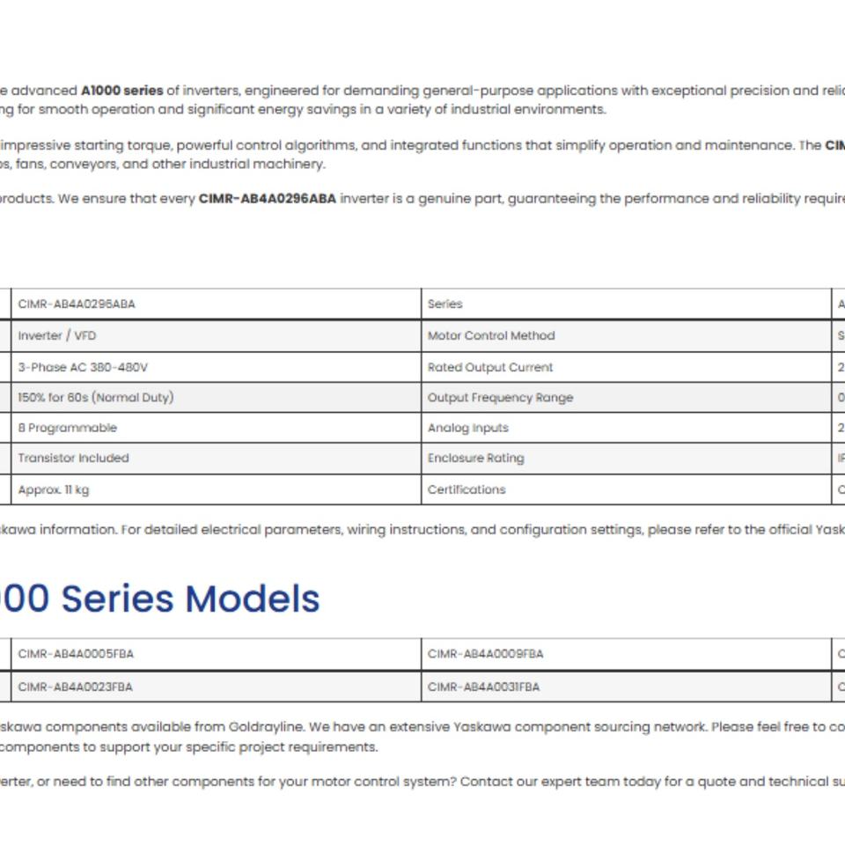Open the CIMR-AB4A0031FBA model entry

[626, 687]
